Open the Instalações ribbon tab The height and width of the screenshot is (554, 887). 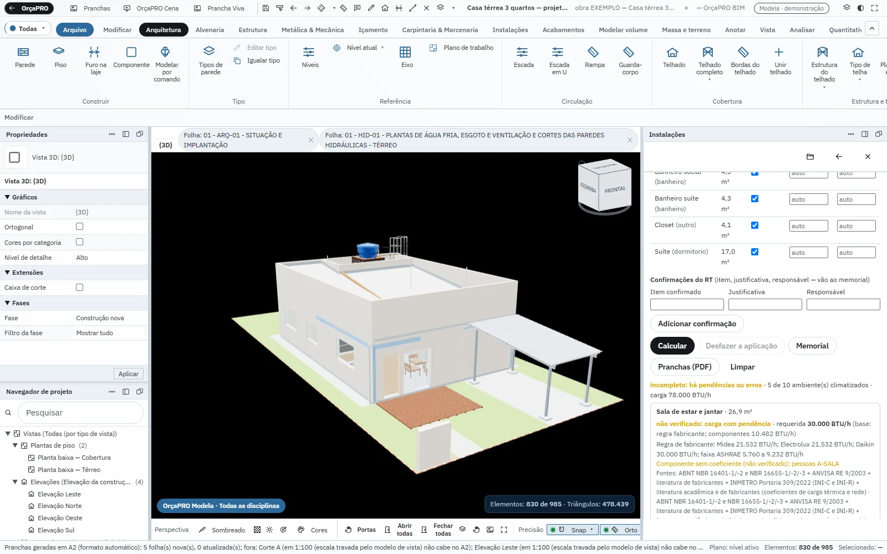[x=510, y=30]
